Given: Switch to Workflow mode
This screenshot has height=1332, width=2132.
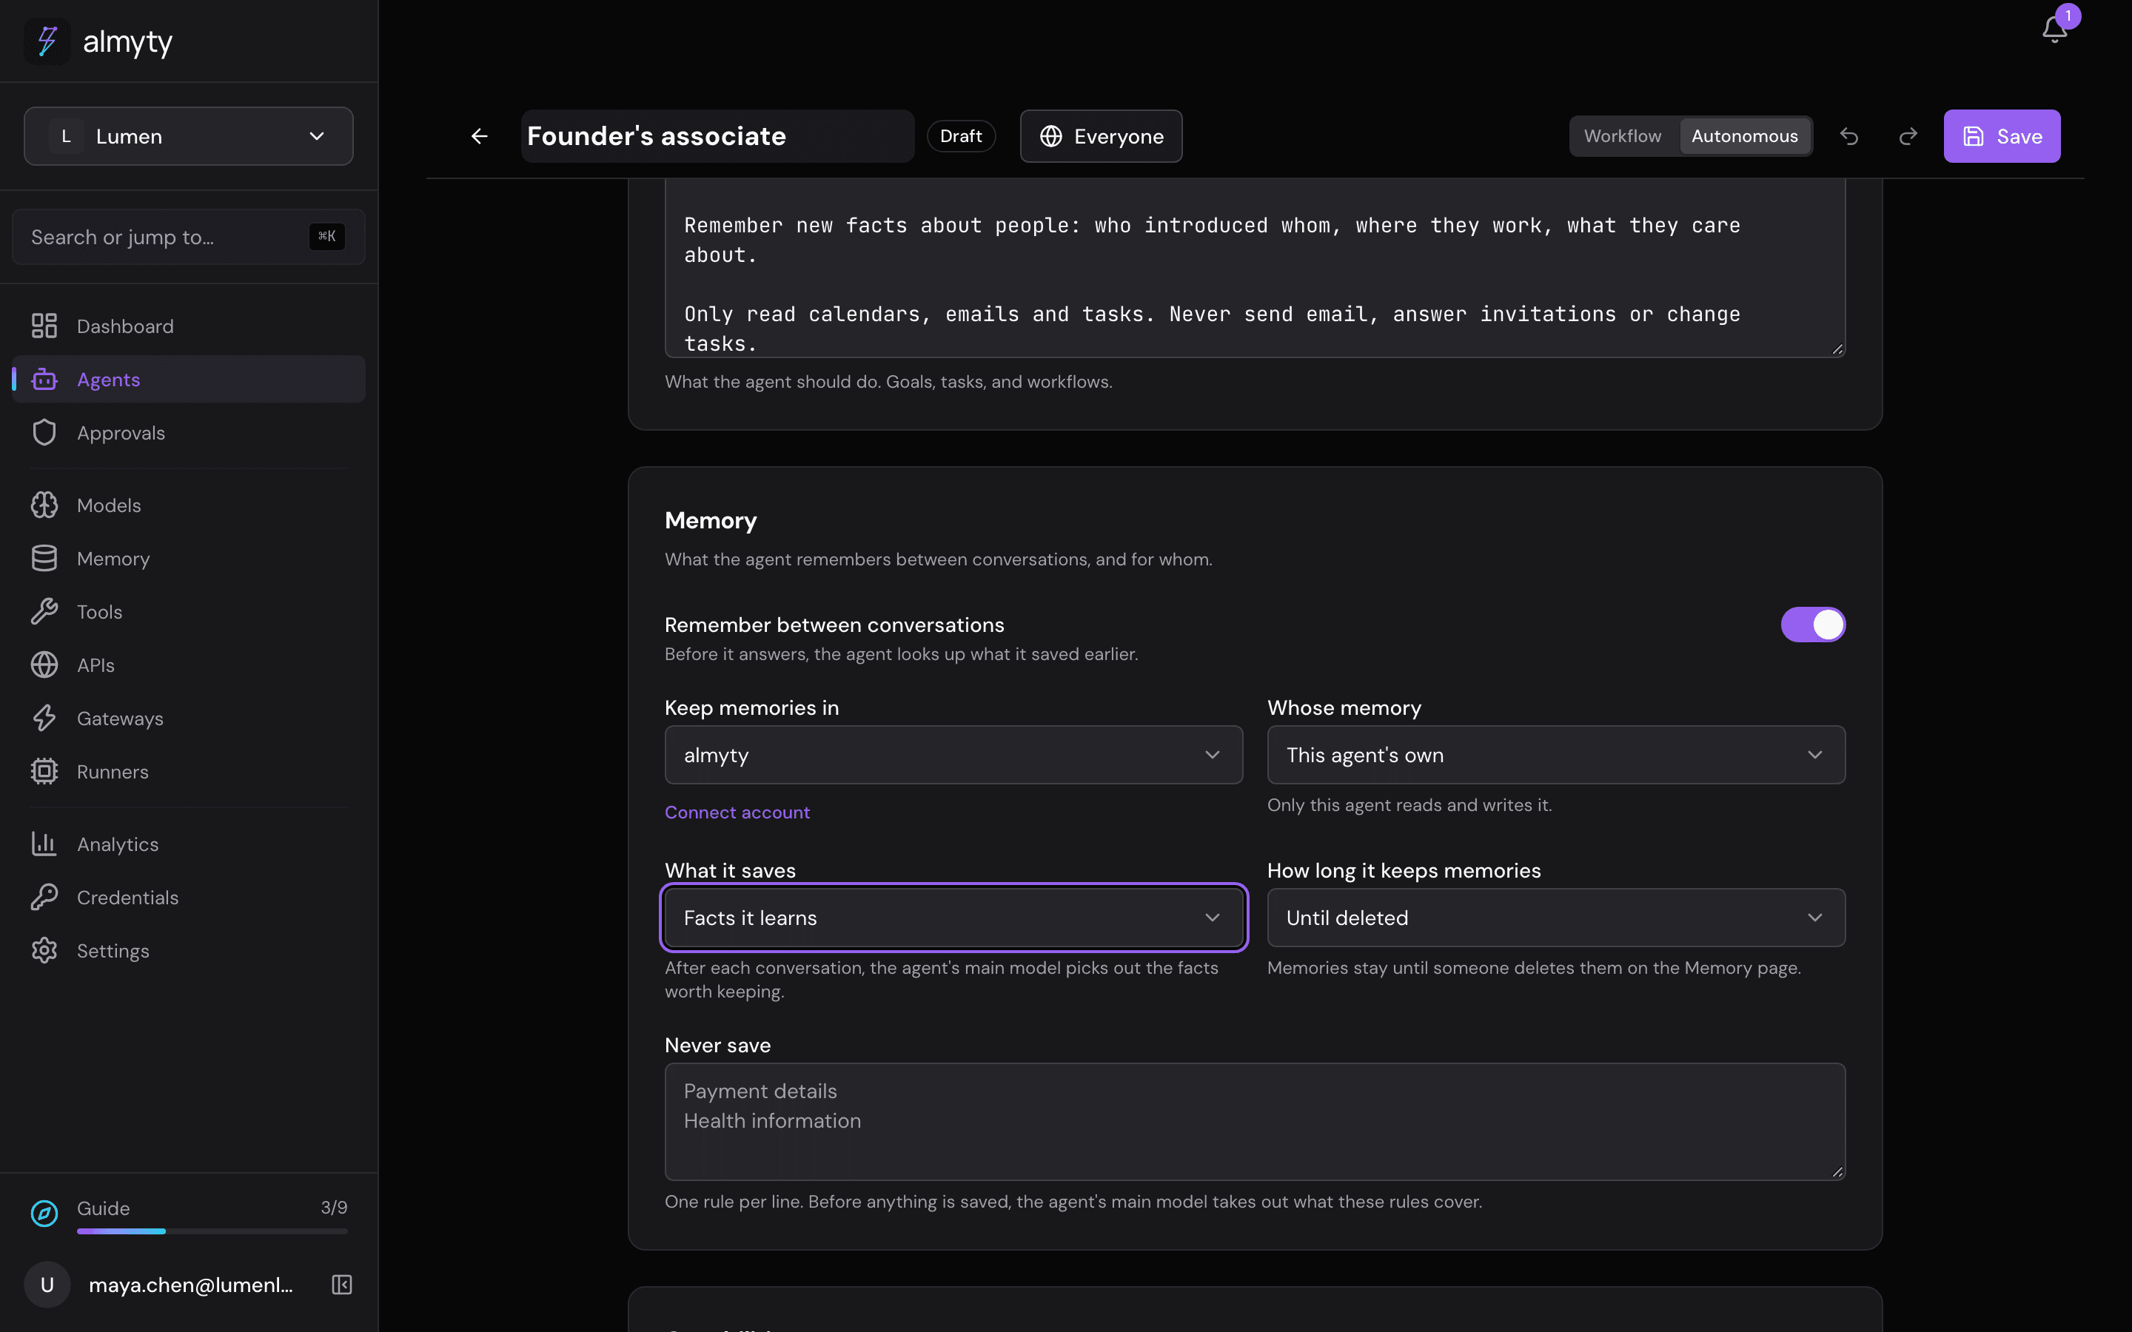Looking at the screenshot, I should tap(1622, 135).
